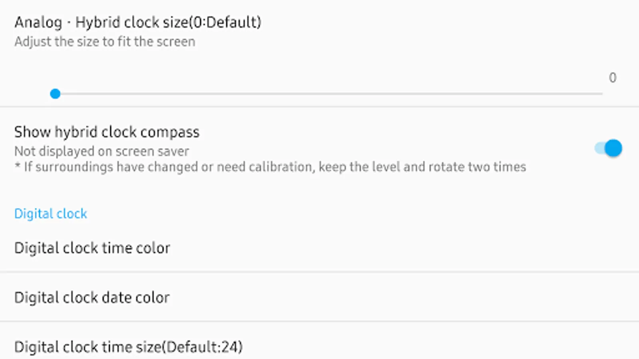
Task: Click the 'Adjust the size to fit the screen' text
Action: coord(105,41)
